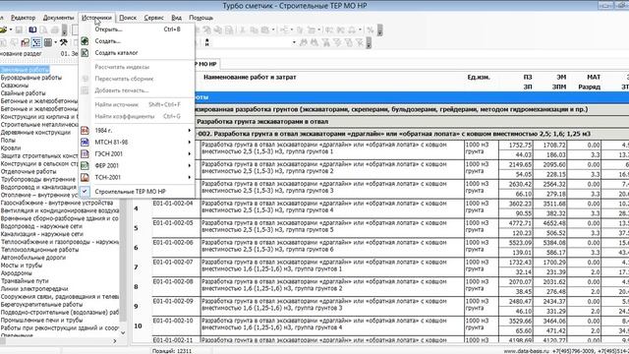Screen dimensions: 629x354
Task: Select Буровзрывные работы in the section list
Action: (31, 78)
